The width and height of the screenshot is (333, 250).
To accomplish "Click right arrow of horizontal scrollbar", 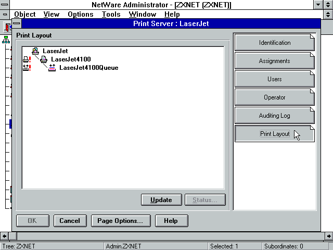I will coord(329,236).
